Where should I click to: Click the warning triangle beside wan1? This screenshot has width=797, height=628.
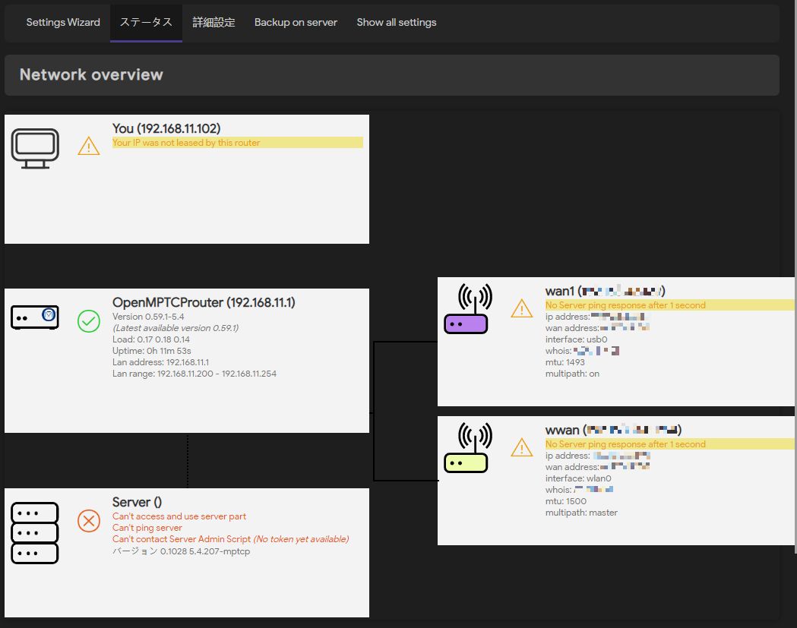[521, 308]
